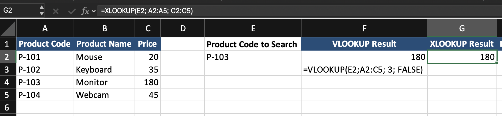Select the Product Code header cell
The width and height of the screenshot is (502, 116).
click(45, 44)
